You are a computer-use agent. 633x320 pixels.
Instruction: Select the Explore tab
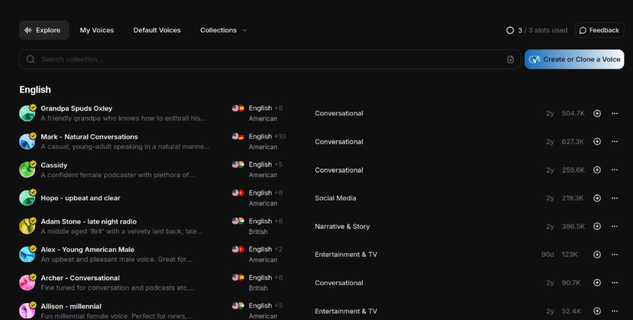[44, 31]
